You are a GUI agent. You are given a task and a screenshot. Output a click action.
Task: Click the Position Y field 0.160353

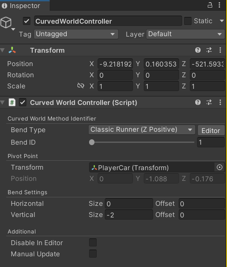tap(161, 64)
